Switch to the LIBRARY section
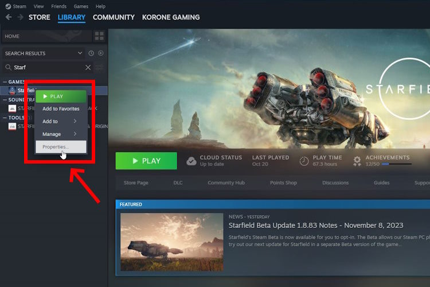This screenshot has height=287, width=430. tap(72, 17)
